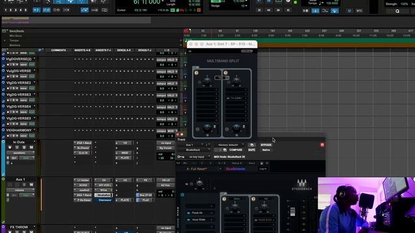Open the CLA-76 insert on In Outs track

click(x=83, y=153)
